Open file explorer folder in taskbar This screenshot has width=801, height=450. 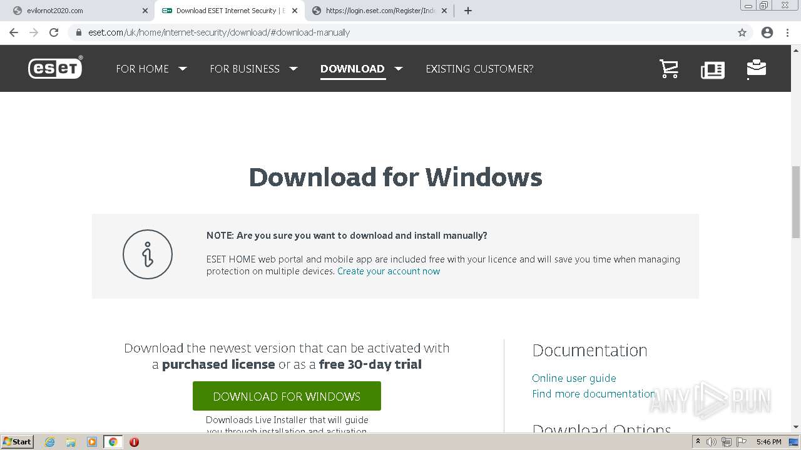(71, 442)
